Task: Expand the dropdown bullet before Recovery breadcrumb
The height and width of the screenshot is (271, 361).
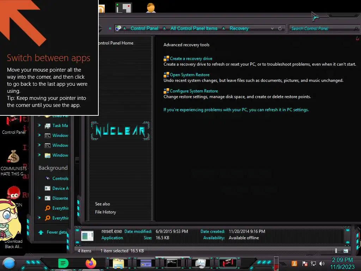Action: click(x=224, y=28)
